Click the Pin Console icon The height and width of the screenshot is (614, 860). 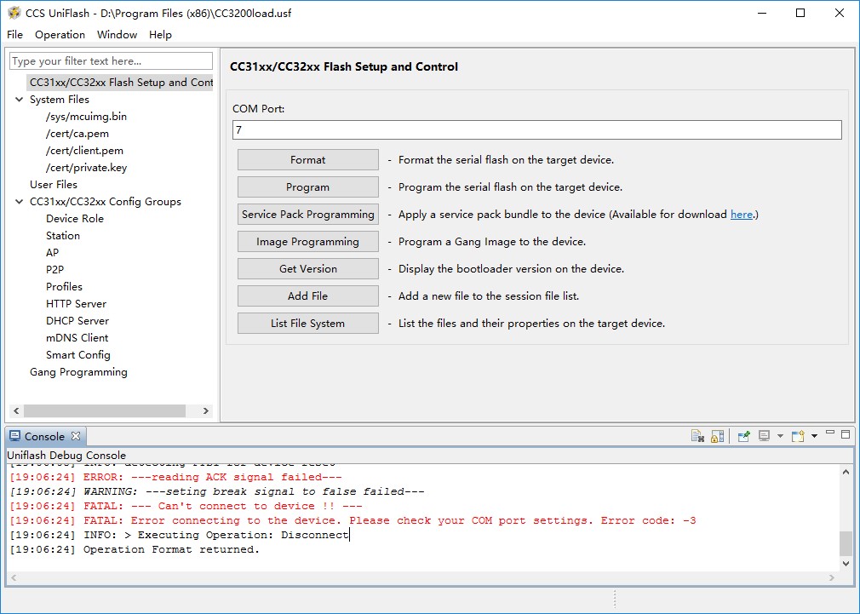(x=743, y=436)
